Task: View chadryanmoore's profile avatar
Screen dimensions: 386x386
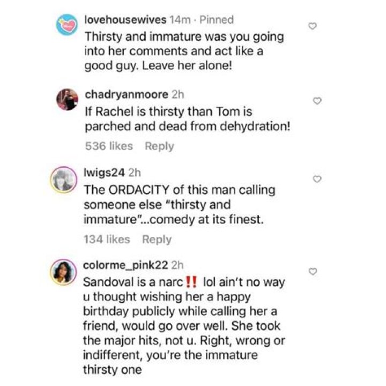Action: pyautogui.click(x=67, y=100)
